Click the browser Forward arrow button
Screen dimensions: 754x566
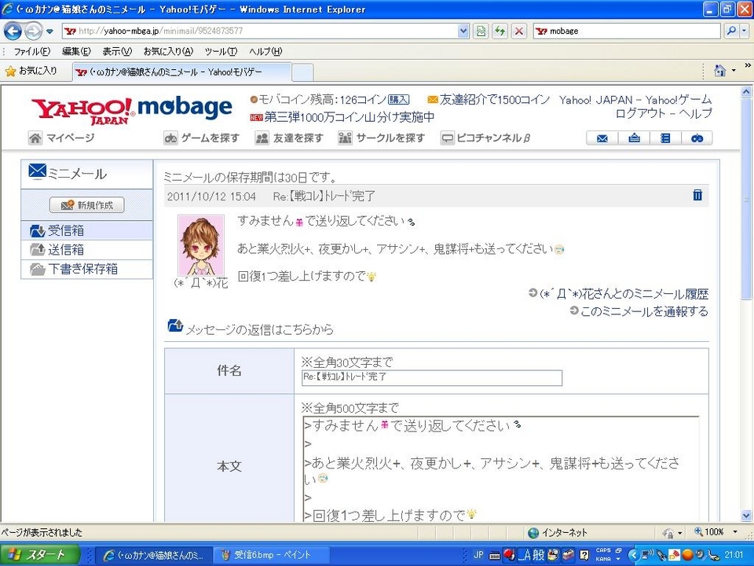coord(33,31)
